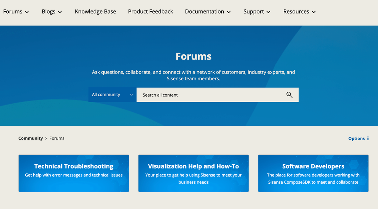Image resolution: width=378 pixels, height=209 pixels.
Task: Open the Technical Troubleshooting forum card
Action: click(74, 173)
